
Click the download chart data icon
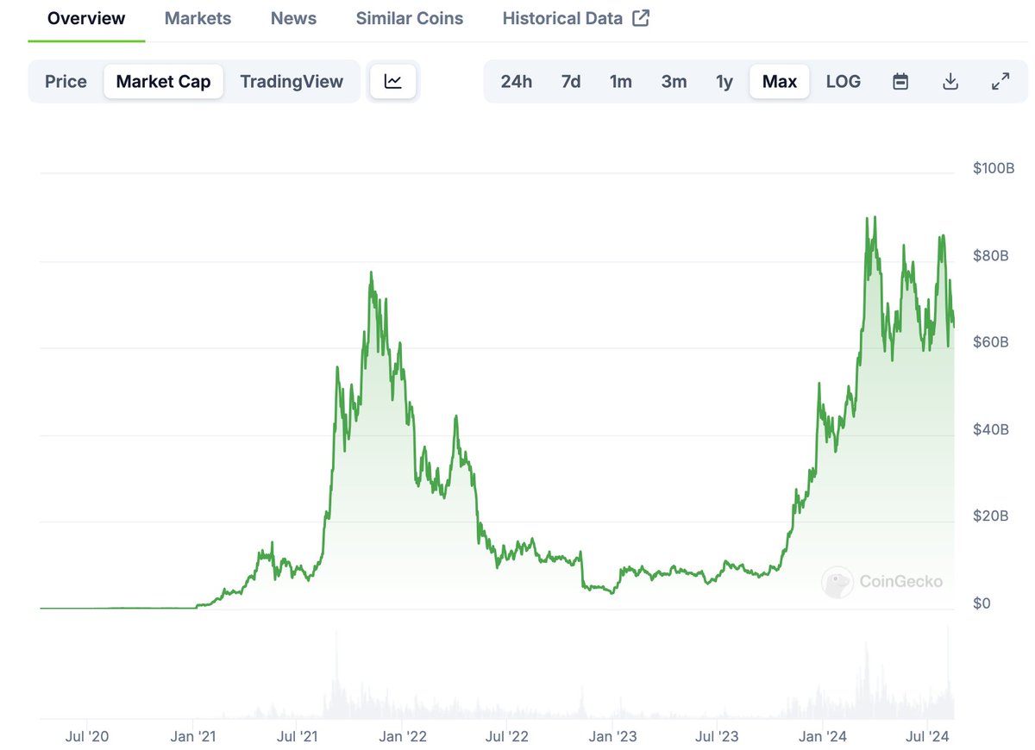tap(950, 82)
